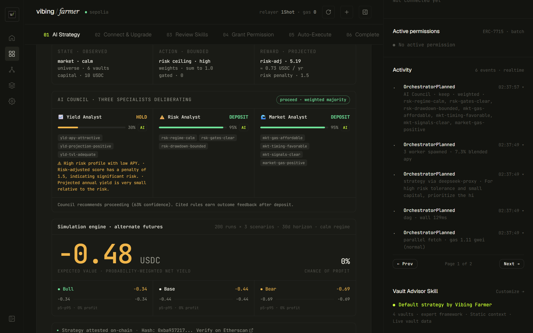Click the refresh icon in header

[328, 12]
